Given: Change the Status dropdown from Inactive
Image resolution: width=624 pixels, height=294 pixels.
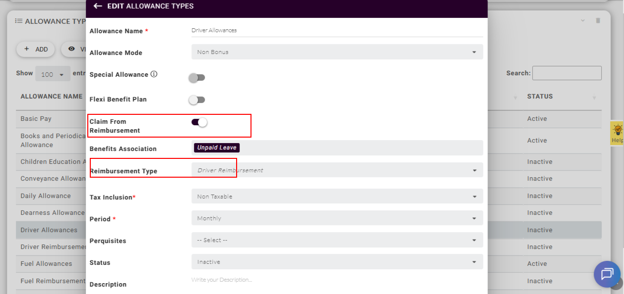Looking at the screenshot, I should click(337, 262).
